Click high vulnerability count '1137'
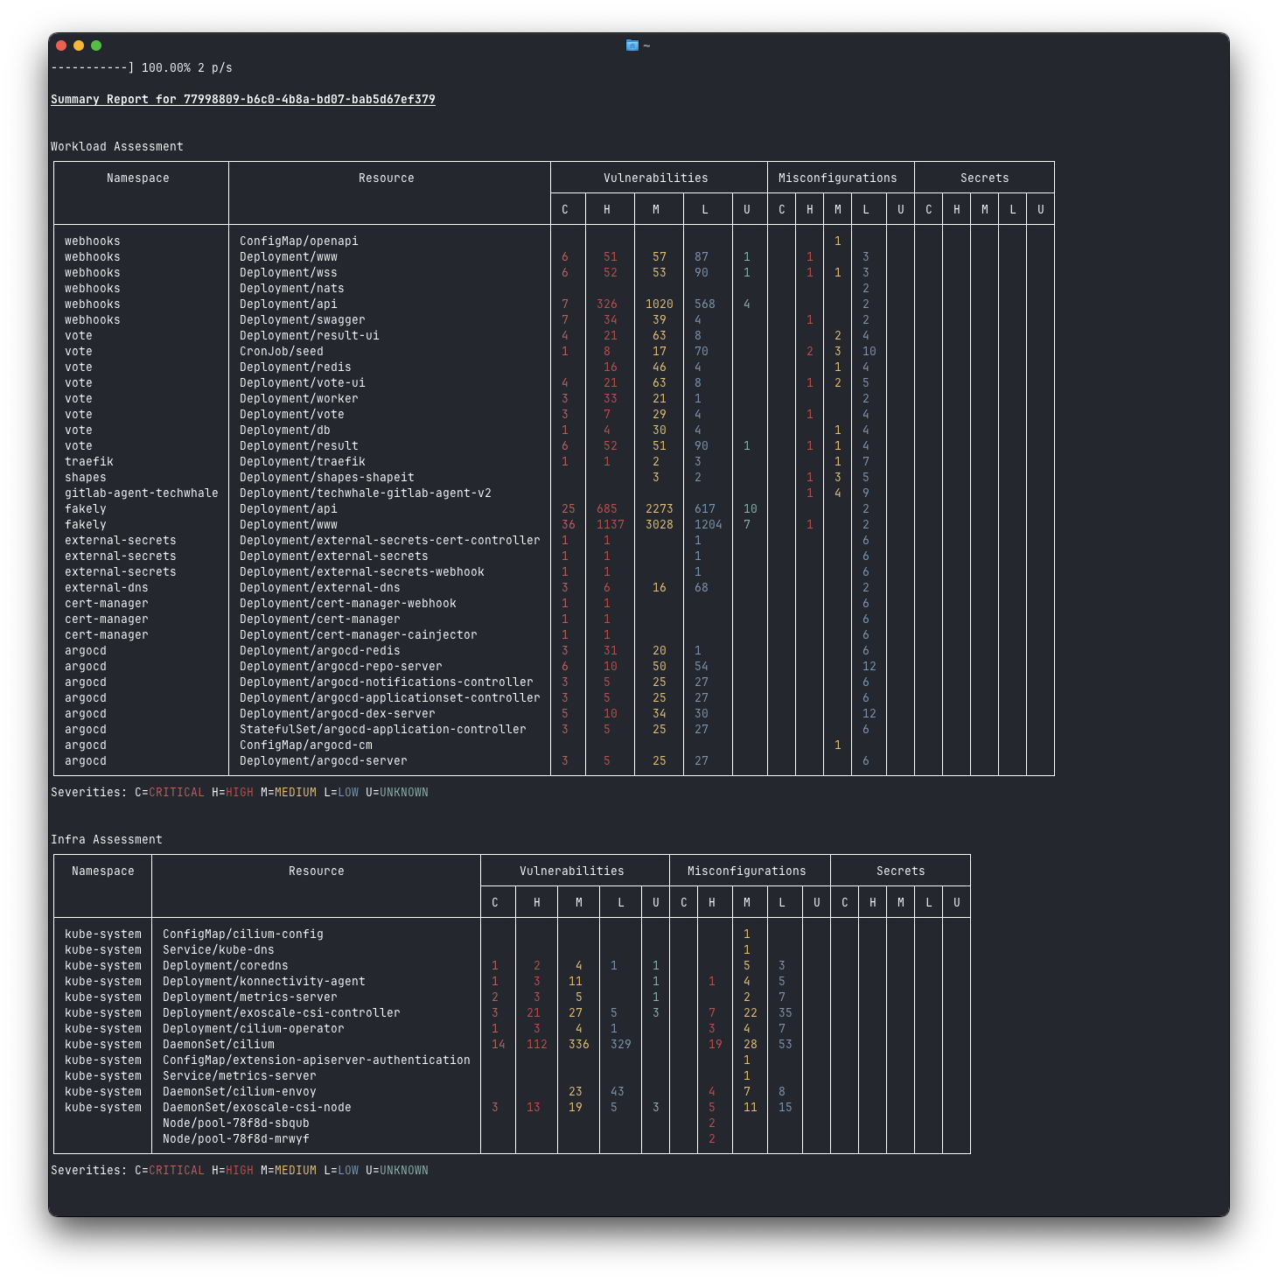Viewport: 1278px width, 1281px height. [611, 525]
